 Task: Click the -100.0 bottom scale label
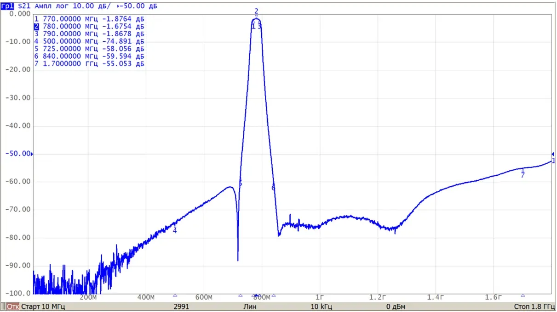18,293
